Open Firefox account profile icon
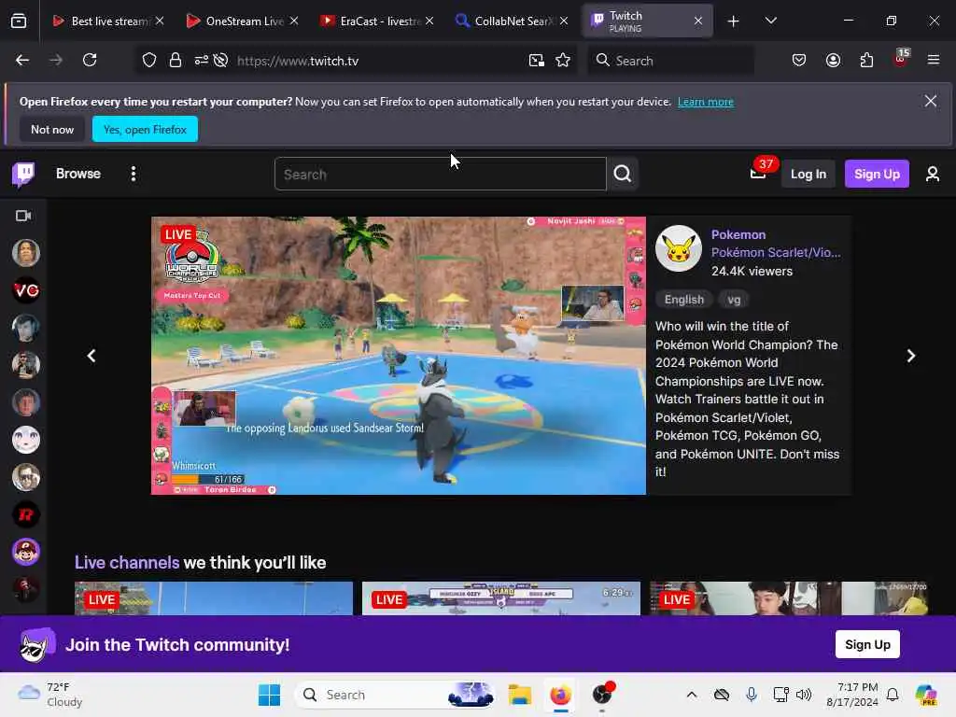Viewport: 956px width, 717px height. 833,60
